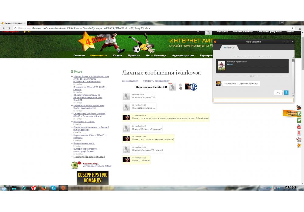Click the orange star sidebar icon
Viewport: 304px width, 212px height.
299,145
